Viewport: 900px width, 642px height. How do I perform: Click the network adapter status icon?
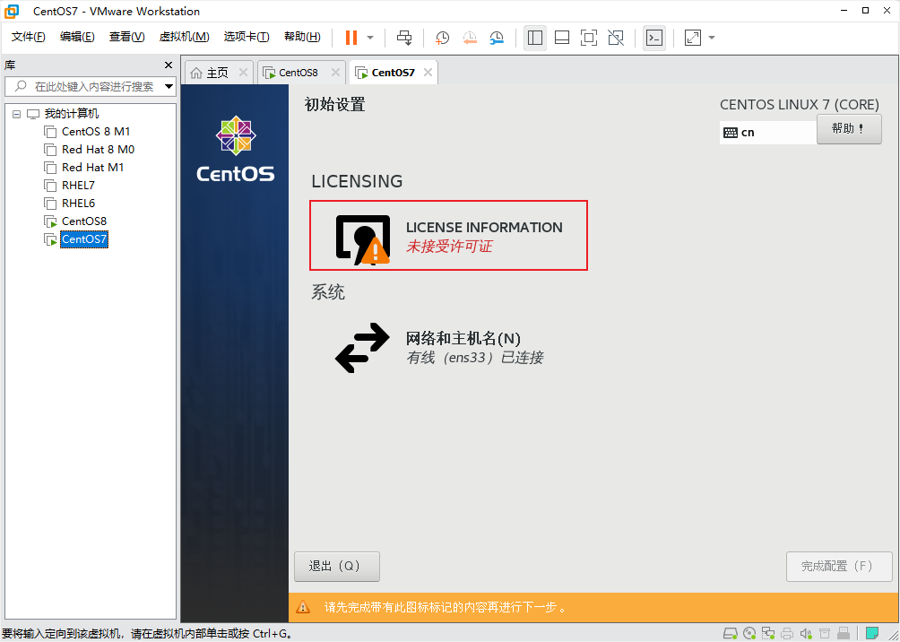tap(768, 634)
